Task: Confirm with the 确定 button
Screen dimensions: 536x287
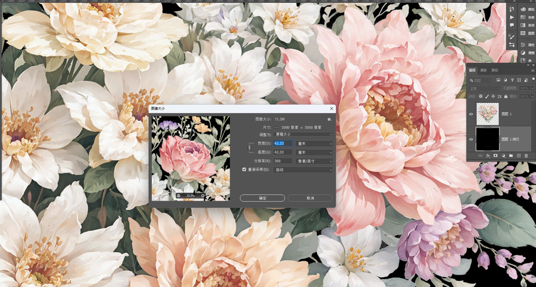Action: [x=262, y=198]
